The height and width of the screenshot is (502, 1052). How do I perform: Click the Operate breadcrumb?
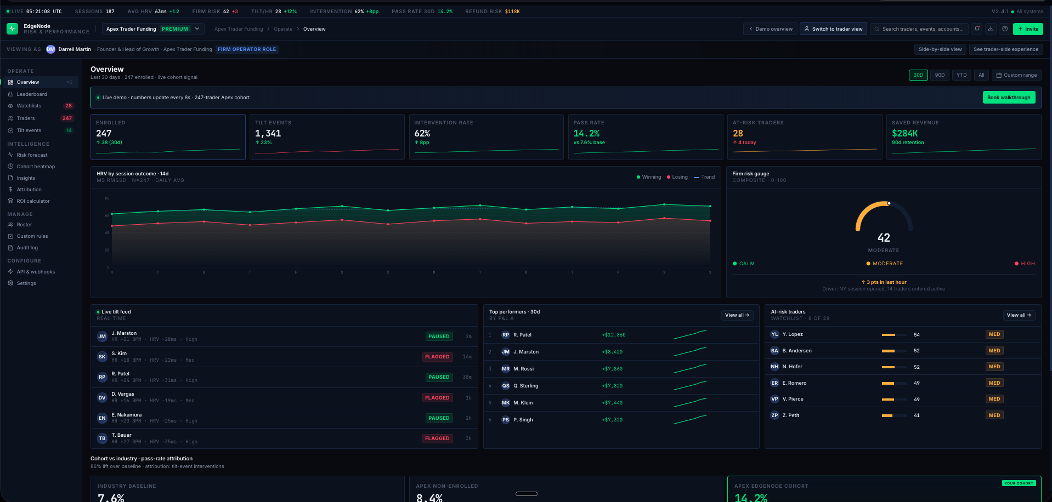point(283,29)
